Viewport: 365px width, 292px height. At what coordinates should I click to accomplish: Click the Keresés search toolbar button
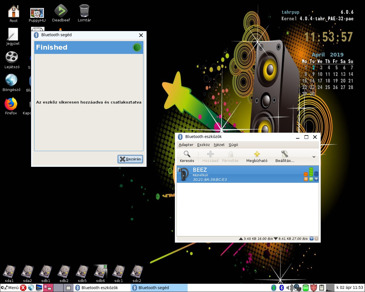pyautogui.click(x=187, y=157)
